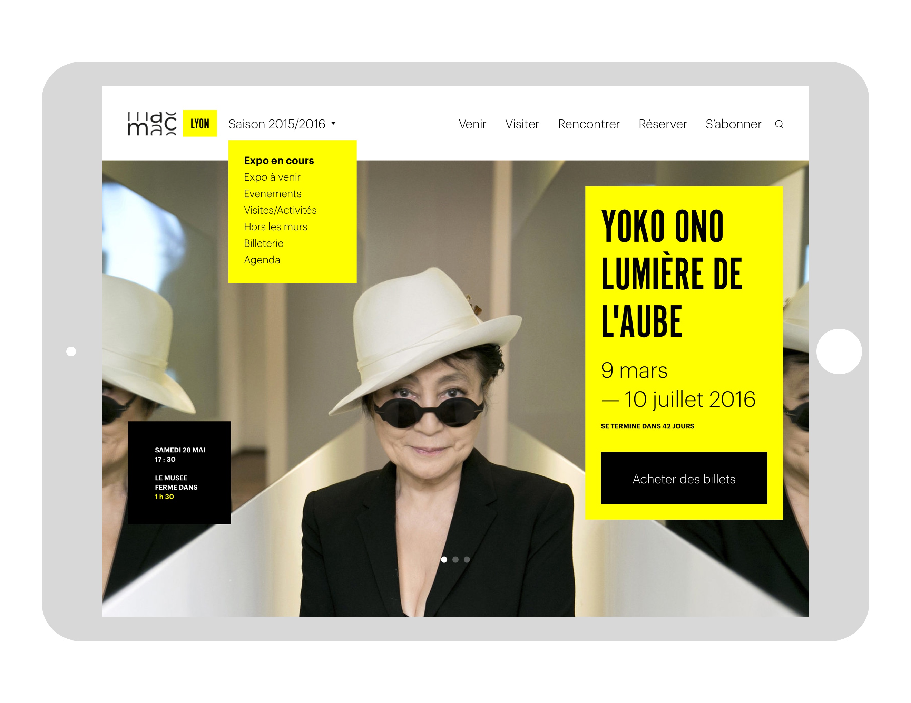Image resolution: width=911 pixels, height=703 pixels.
Task: Click the Acheter des billets button
Action: coord(683,479)
